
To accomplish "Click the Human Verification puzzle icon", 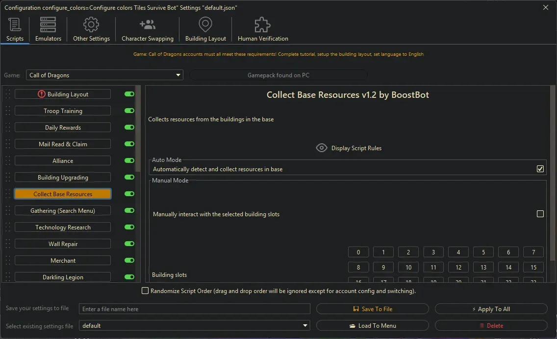I will (262, 24).
